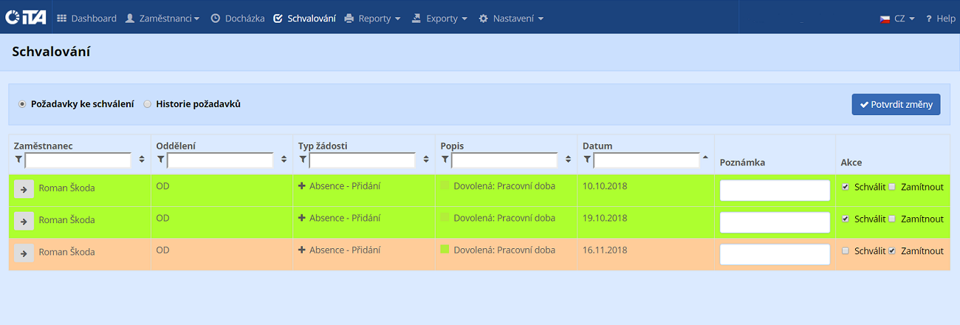Click the arrow button for the 19.10.2018 request
This screenshot has height=325, width=960.
coord(24,221)
